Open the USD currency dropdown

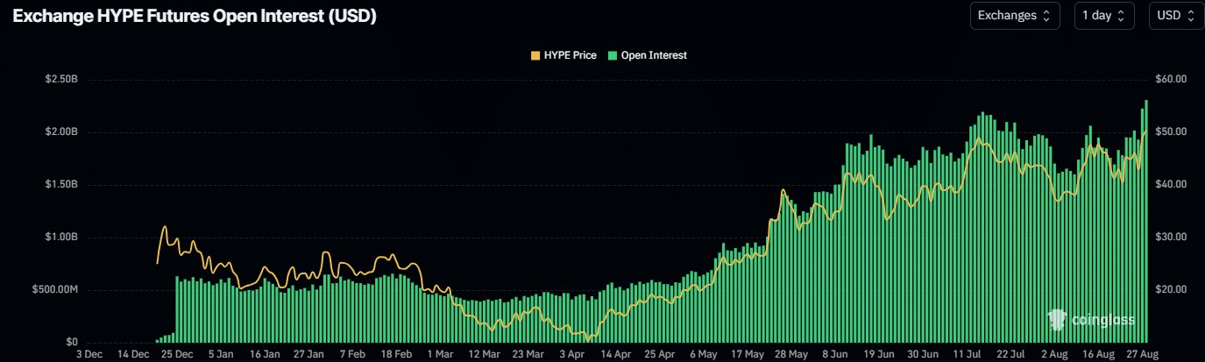click(1176, 16)
